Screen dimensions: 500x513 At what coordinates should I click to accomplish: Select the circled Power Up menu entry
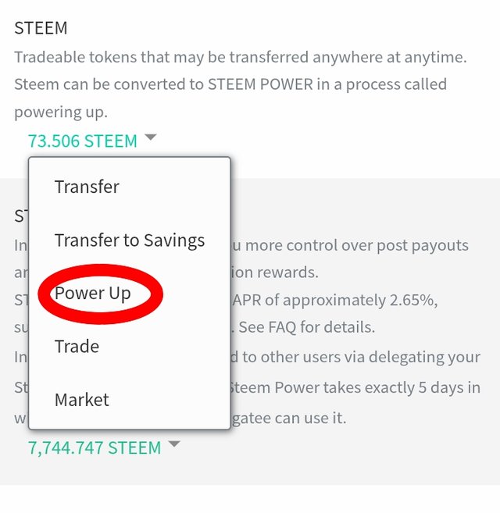click(x=92, y=294)
